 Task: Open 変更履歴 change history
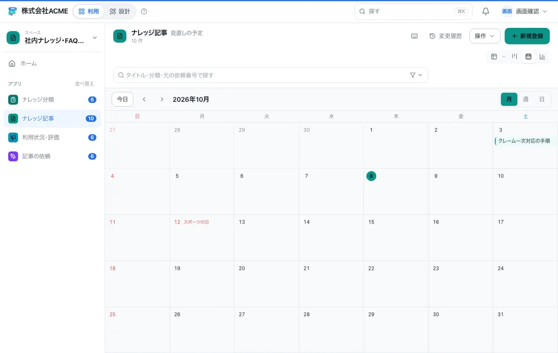coord(446,36)
